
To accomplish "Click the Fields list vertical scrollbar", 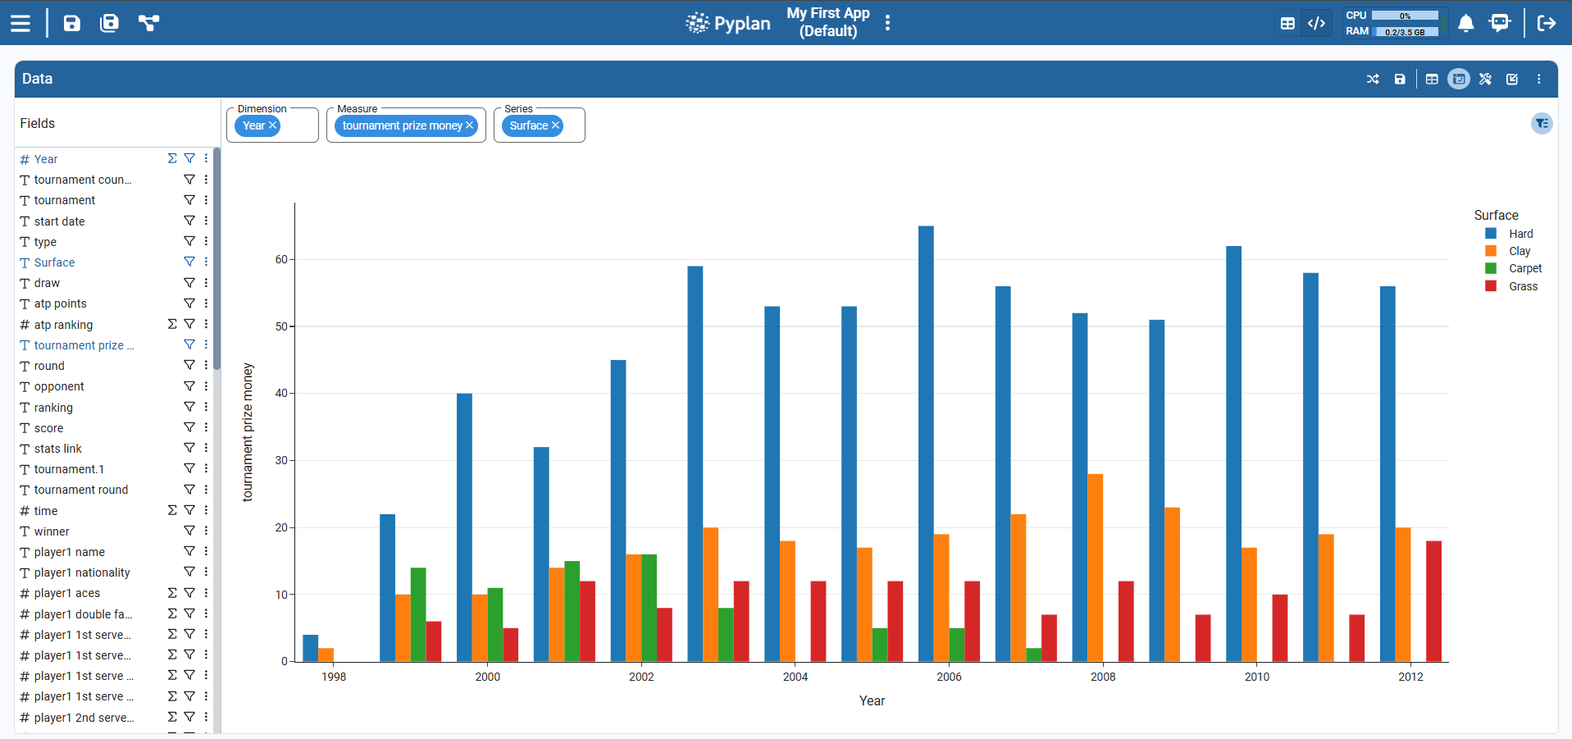I will [216, 258].
